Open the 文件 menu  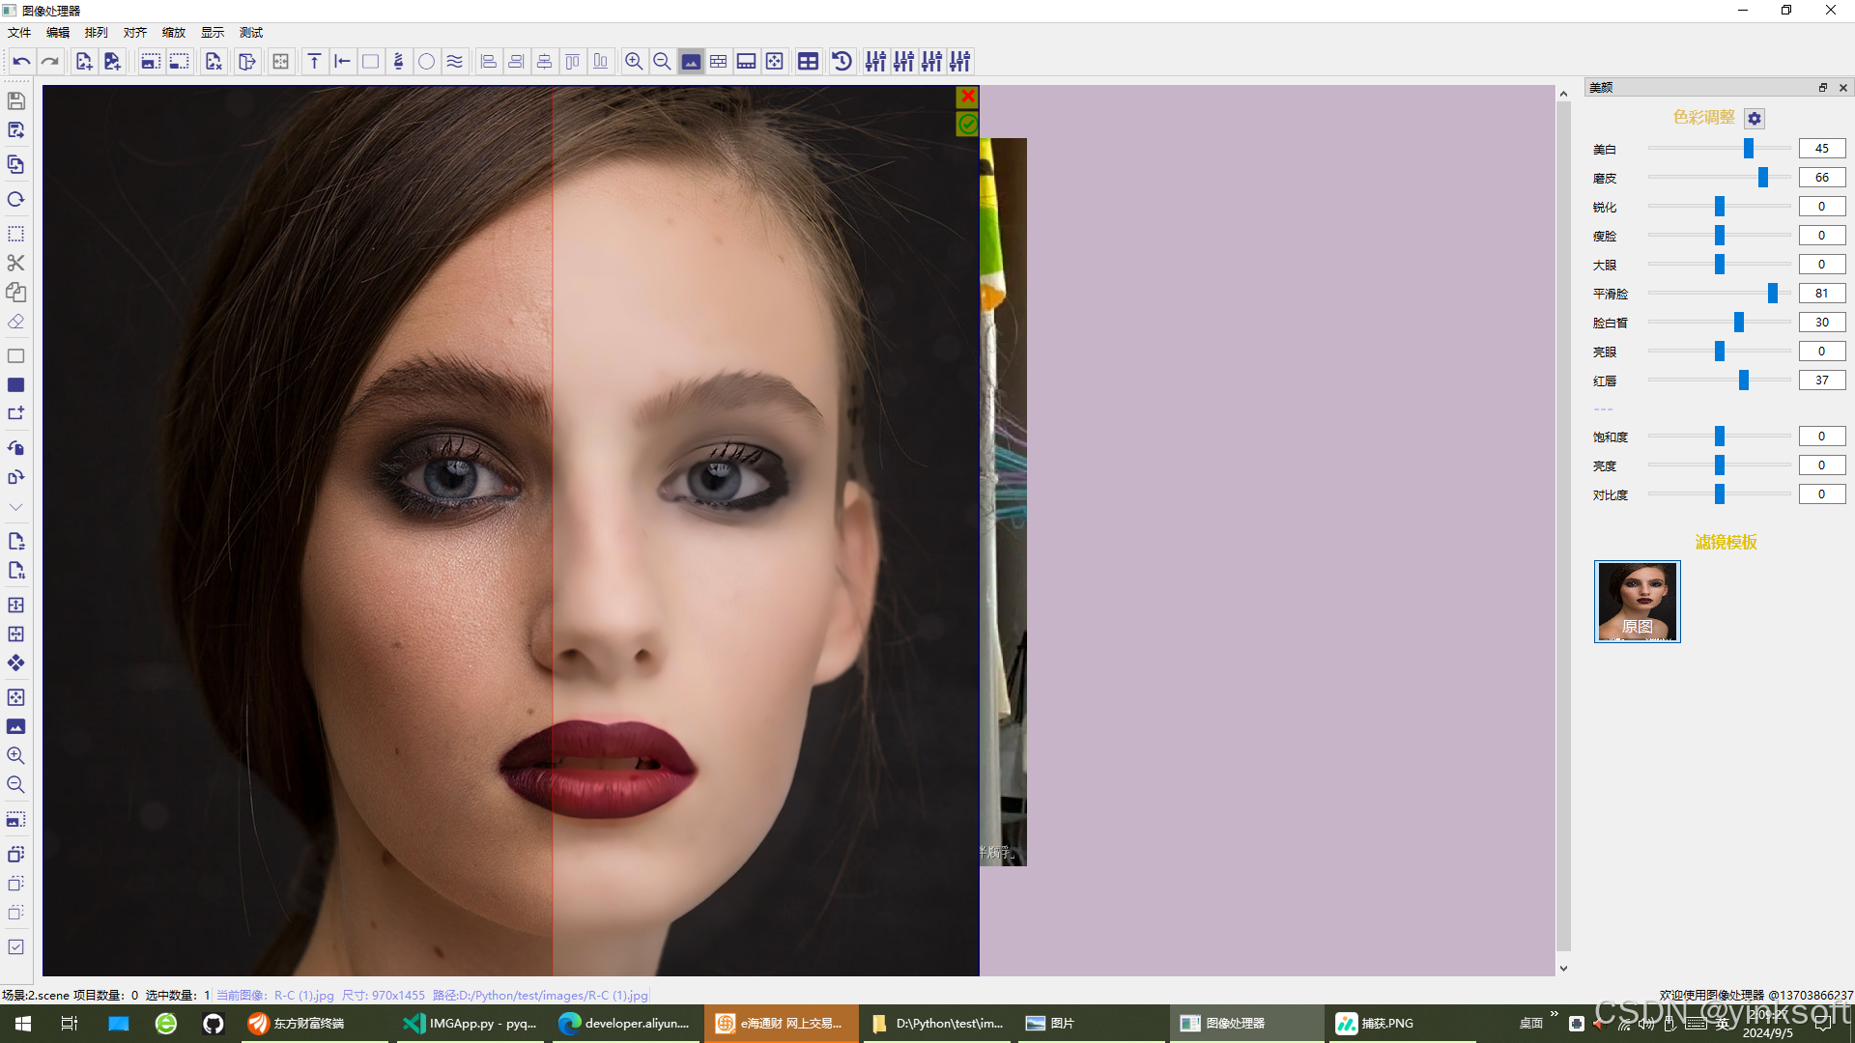tap(19, 33)
